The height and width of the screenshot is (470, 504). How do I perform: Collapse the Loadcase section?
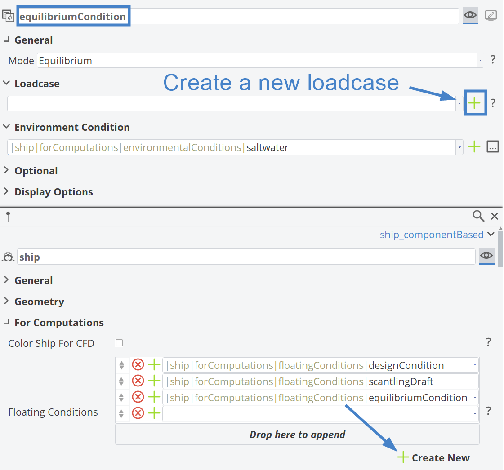(x=7, y=84)
